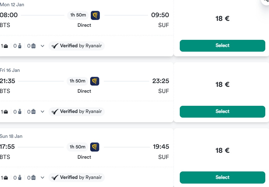Image resolution: width=269 pixels, height=187 pixels.
Task: Click Ryanair logo on Sun 18 Jan flight
Action: 95,147
